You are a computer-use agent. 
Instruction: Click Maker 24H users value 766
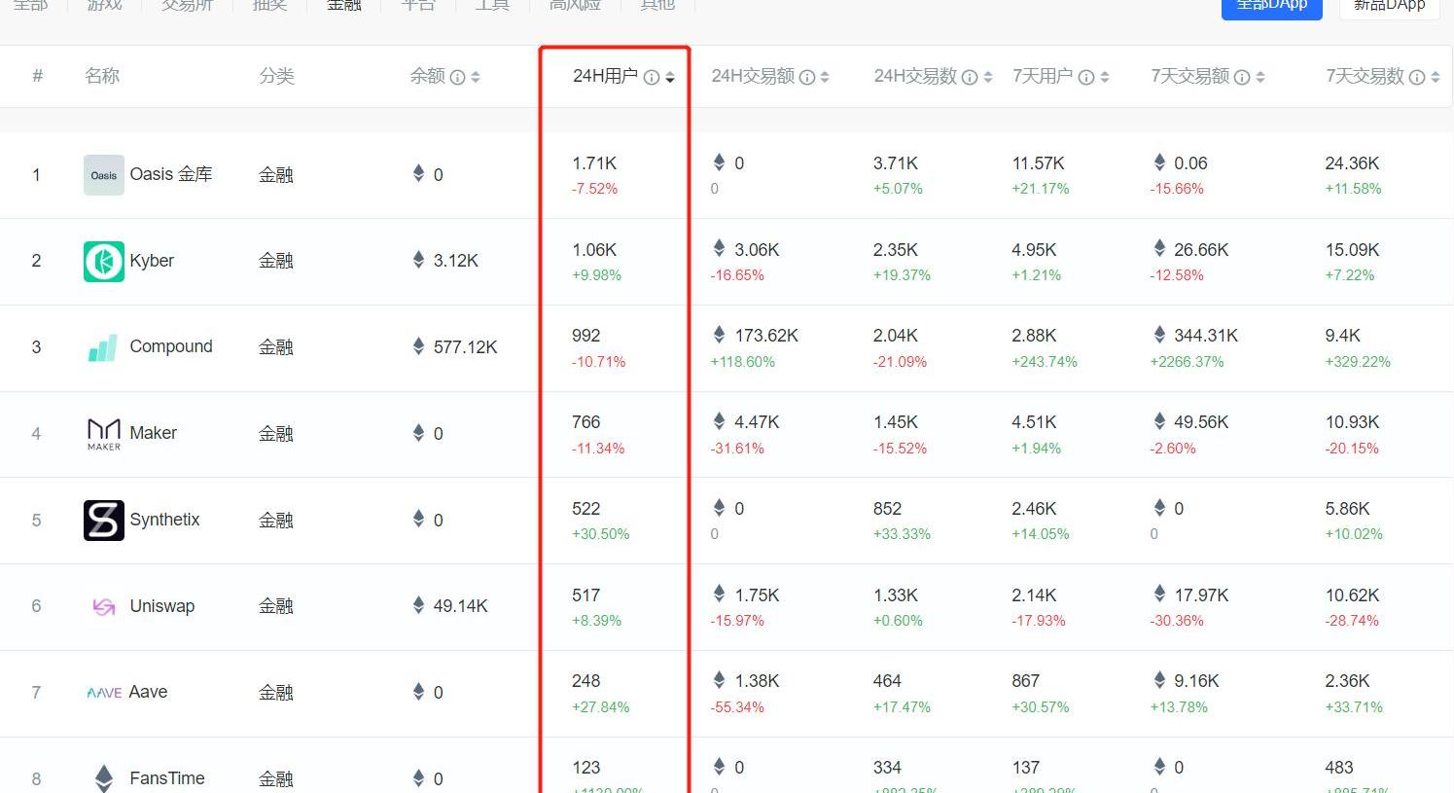point(586,422)
